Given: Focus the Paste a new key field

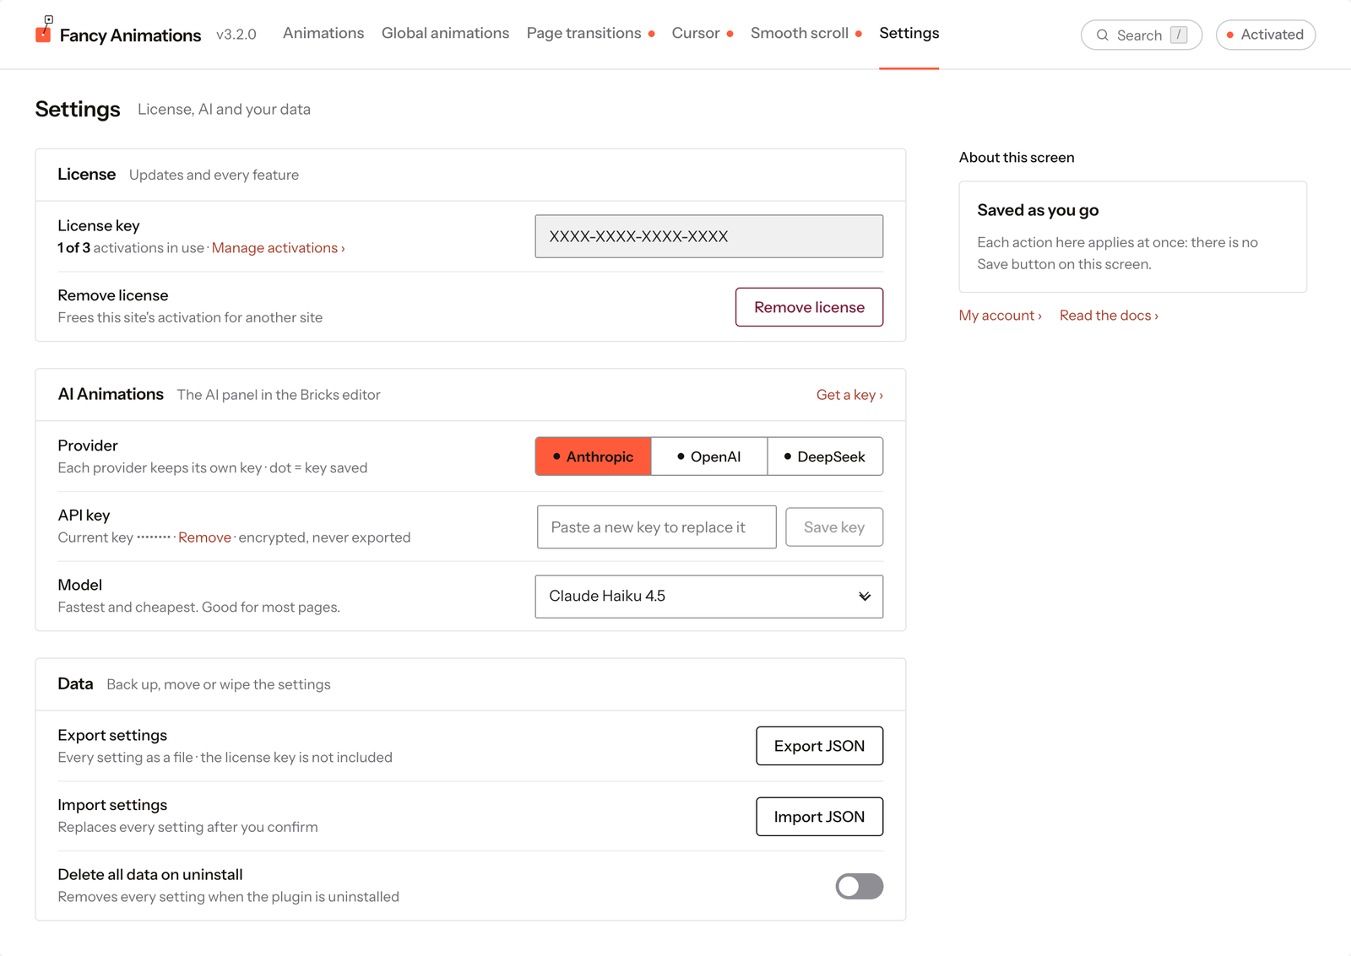Looking at the screenshot, I should click(x=656, y=527).
